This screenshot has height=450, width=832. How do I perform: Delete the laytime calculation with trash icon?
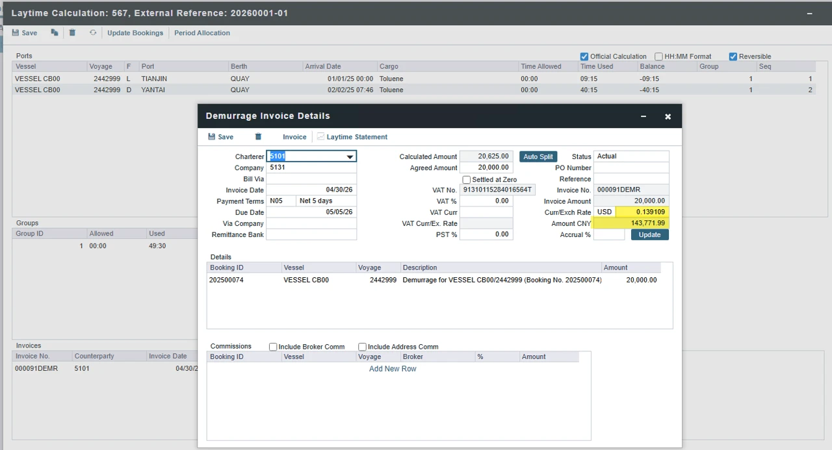coord(72,32)
